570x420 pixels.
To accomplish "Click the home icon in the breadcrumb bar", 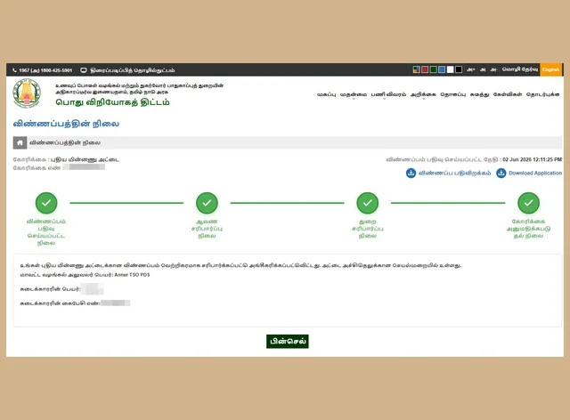I will pyautogui.click(x=20, y=142).
